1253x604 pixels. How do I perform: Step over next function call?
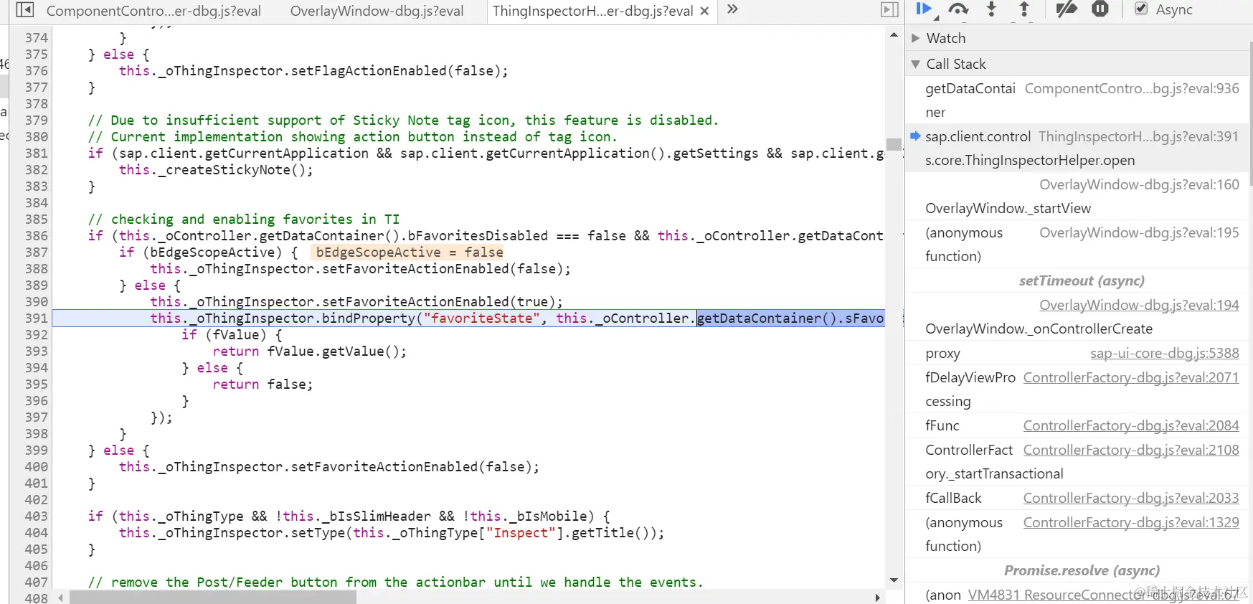pos(958,9)
